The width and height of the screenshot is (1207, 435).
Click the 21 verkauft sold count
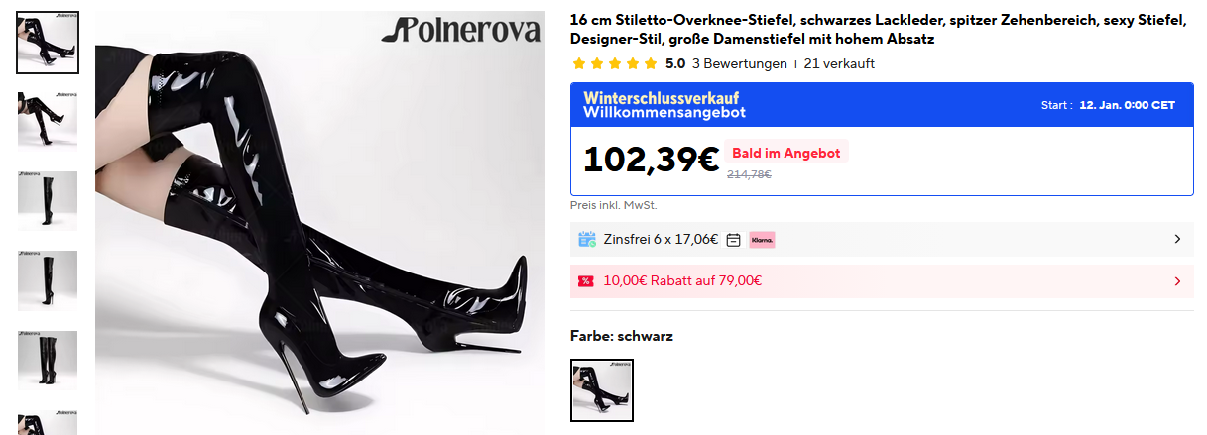[x=839, y=63]
